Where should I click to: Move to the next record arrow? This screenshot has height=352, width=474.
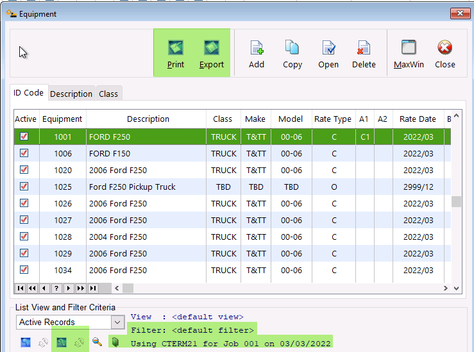pos(69,289)
